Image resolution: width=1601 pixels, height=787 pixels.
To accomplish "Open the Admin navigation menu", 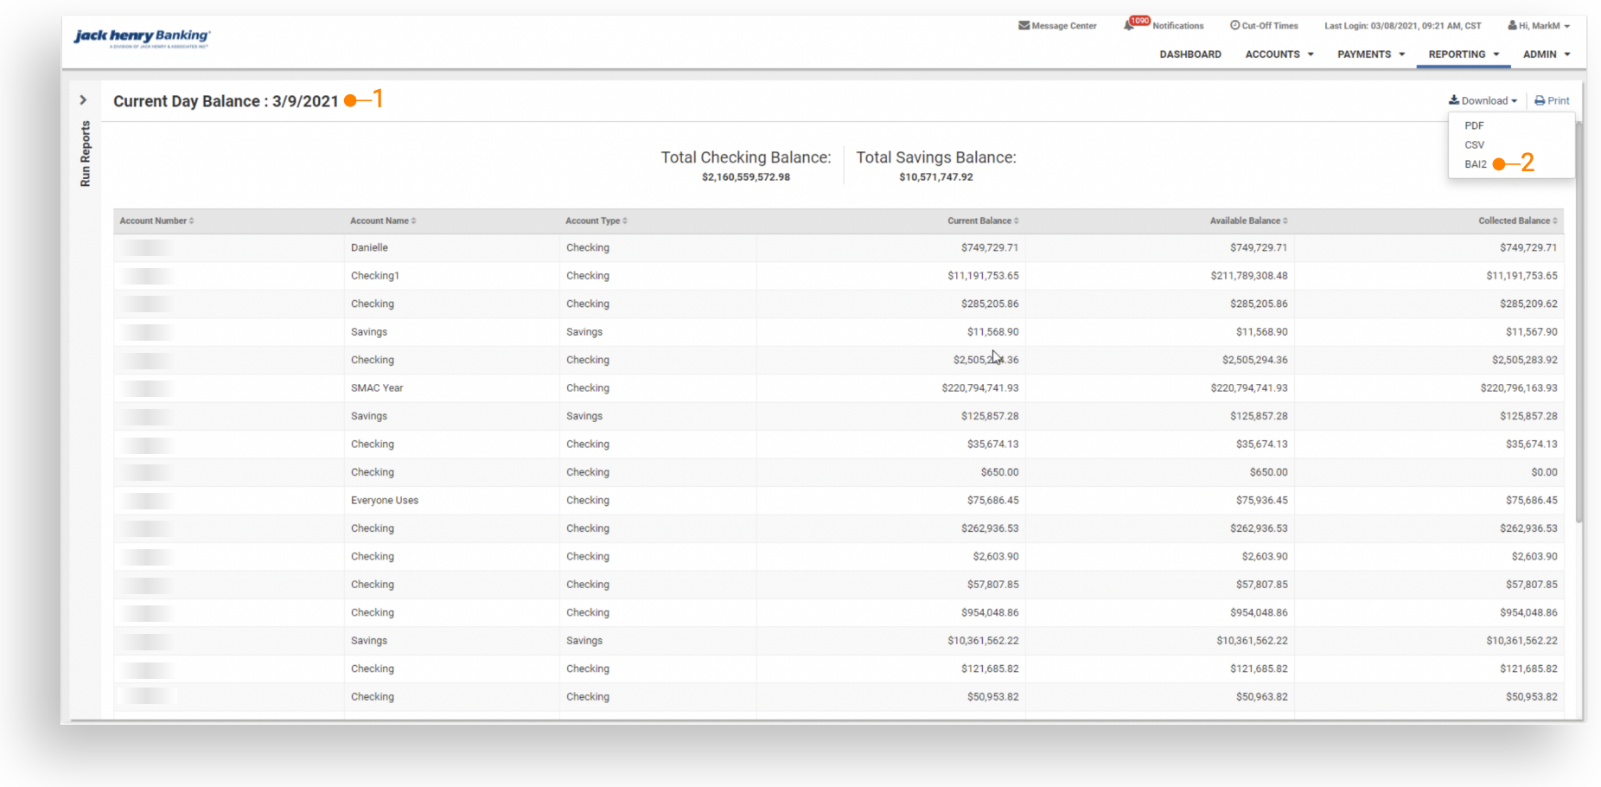I will click(1546, 54).
